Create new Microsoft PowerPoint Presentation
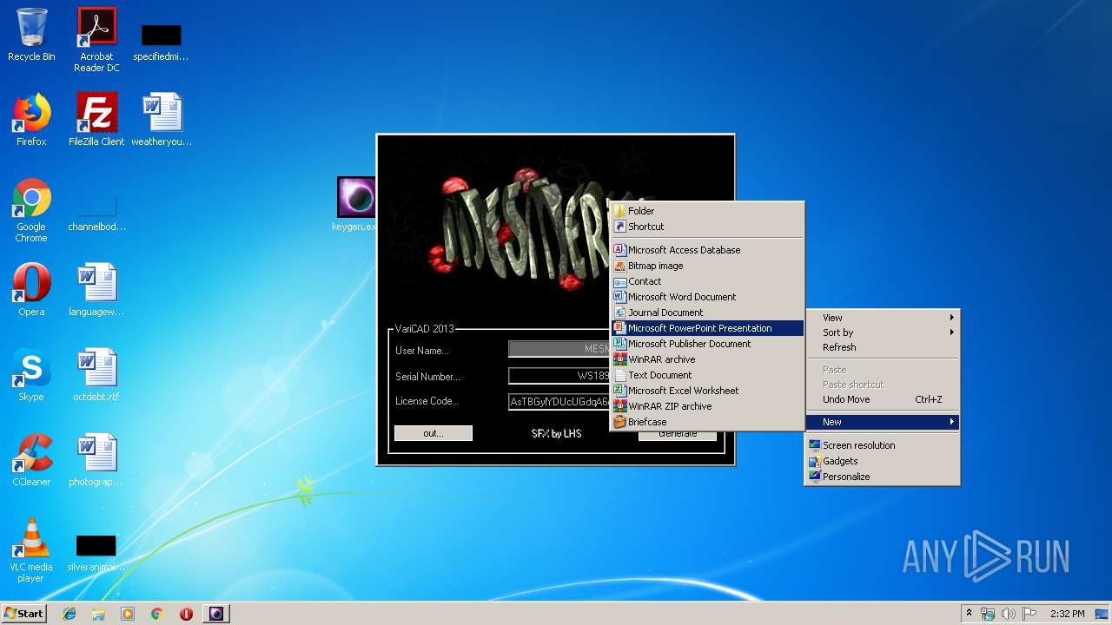 coord(707,328)
